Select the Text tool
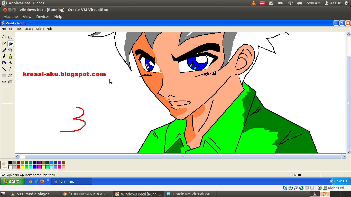 coord(11,63)
